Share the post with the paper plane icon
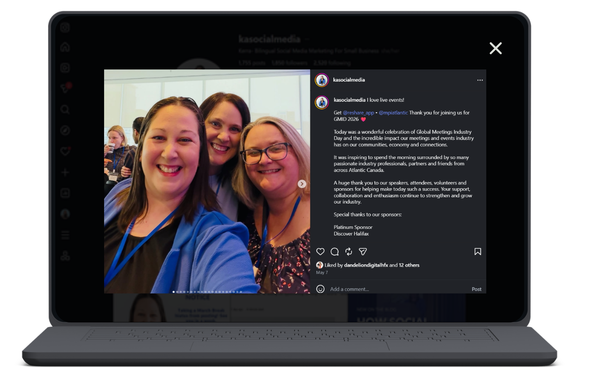594x368 pixels. pyautogui.click(x=363, y=252)
